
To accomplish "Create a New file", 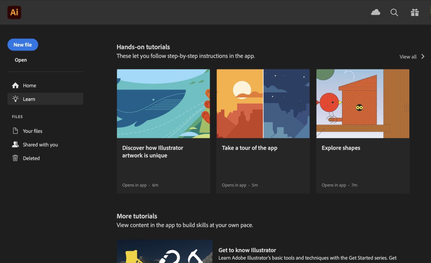I will [x=23, y=45].
